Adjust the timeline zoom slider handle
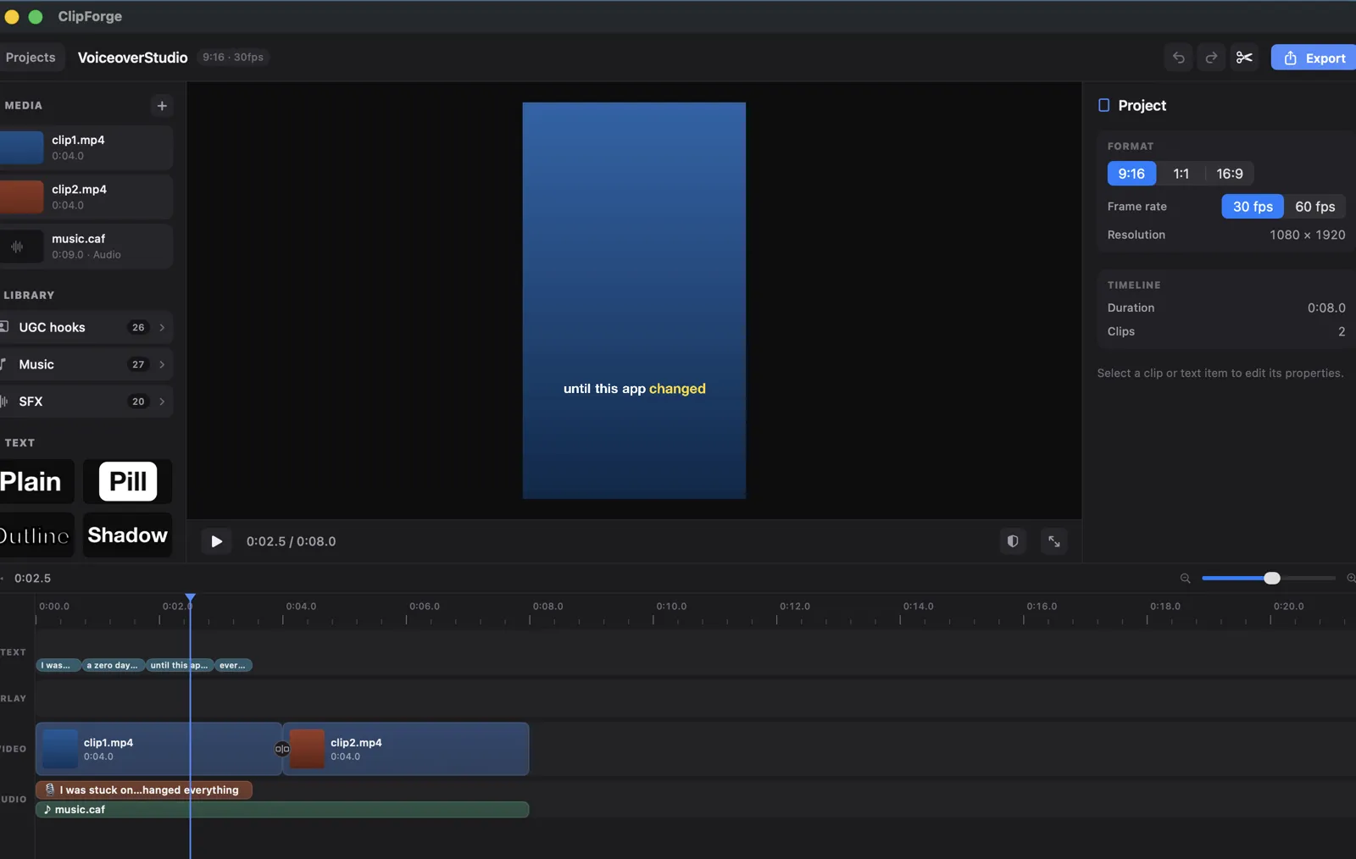Image resolution: width=1356 pixels, height=859 pixels. pyautogui.click(x=1271, y=578)
